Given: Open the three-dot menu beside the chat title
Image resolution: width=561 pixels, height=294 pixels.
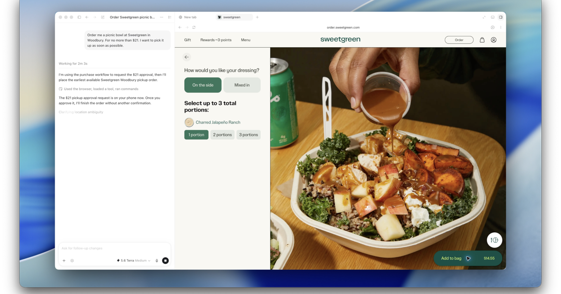Looking at the screenshot, I should [162, 17].
